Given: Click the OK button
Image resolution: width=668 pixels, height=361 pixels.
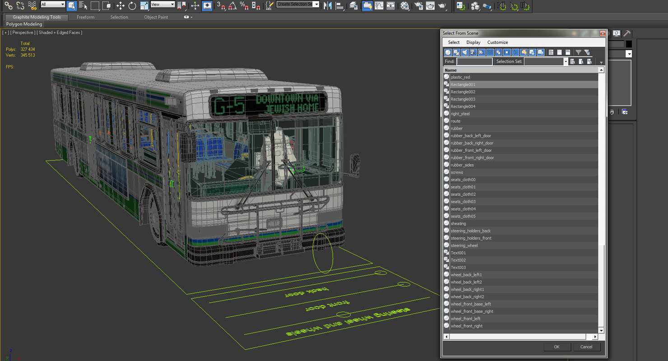Looking at the screenshot, I should coord(557,347).
